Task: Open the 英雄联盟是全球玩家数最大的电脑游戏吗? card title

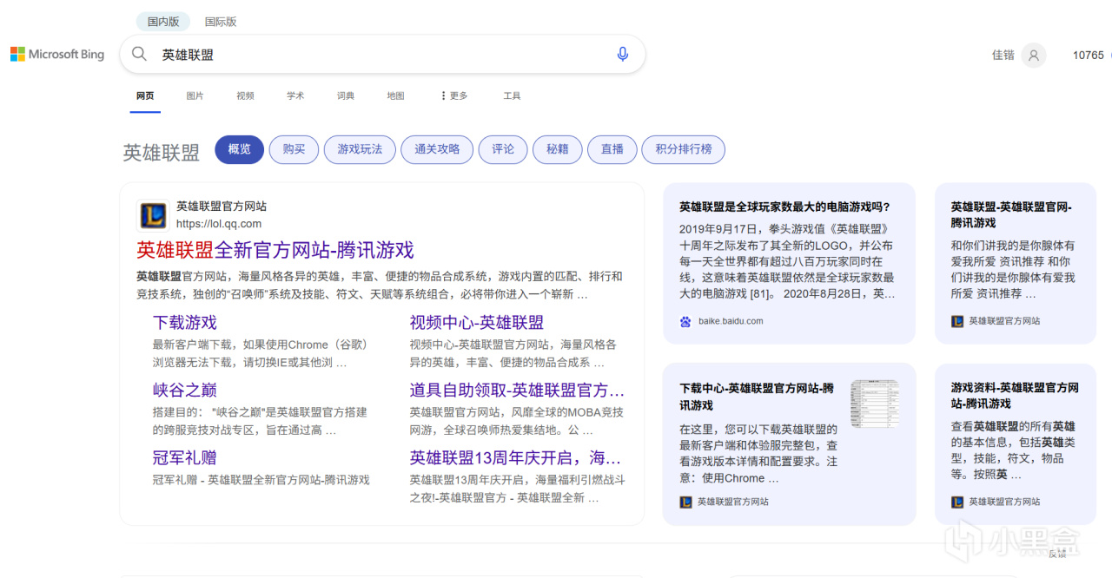Action: tap(784, 207)
